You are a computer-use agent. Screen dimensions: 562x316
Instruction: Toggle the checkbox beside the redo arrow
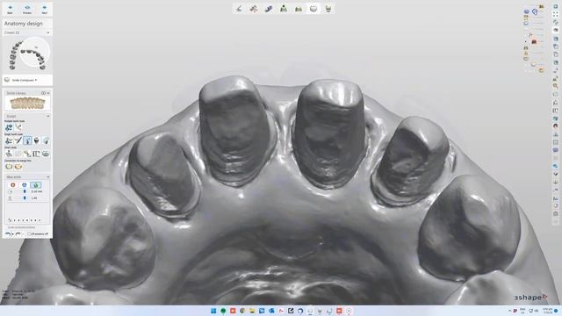pos(29,233)
